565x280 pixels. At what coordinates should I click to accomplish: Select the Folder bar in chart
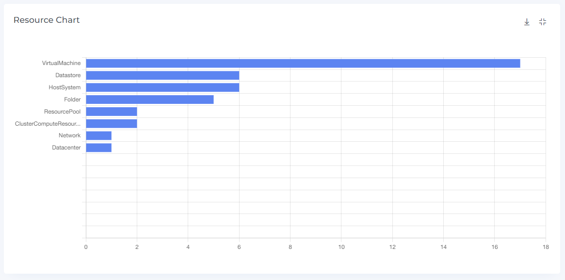coord(149,99)
